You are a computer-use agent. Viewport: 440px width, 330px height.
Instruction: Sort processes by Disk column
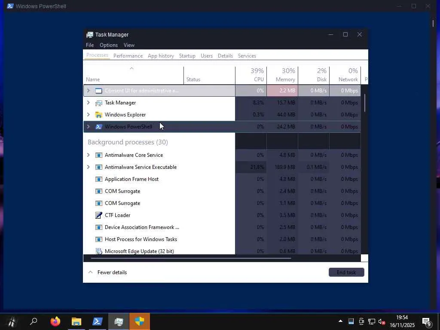[314, 76]
